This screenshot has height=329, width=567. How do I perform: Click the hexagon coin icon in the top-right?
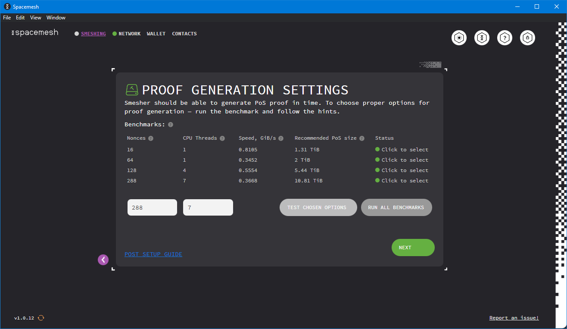482,38
